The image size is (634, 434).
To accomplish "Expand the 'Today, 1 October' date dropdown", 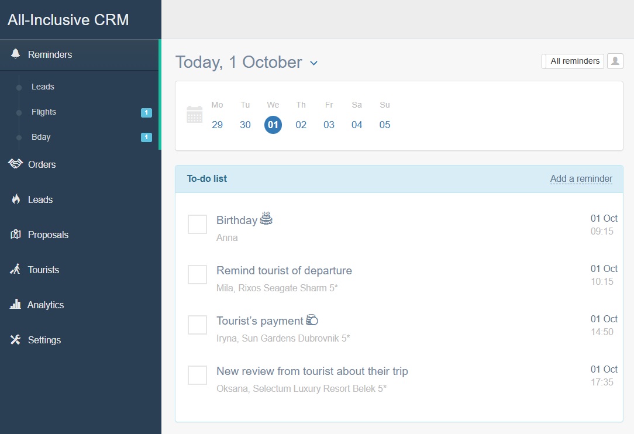I will [x=314, y=63].
